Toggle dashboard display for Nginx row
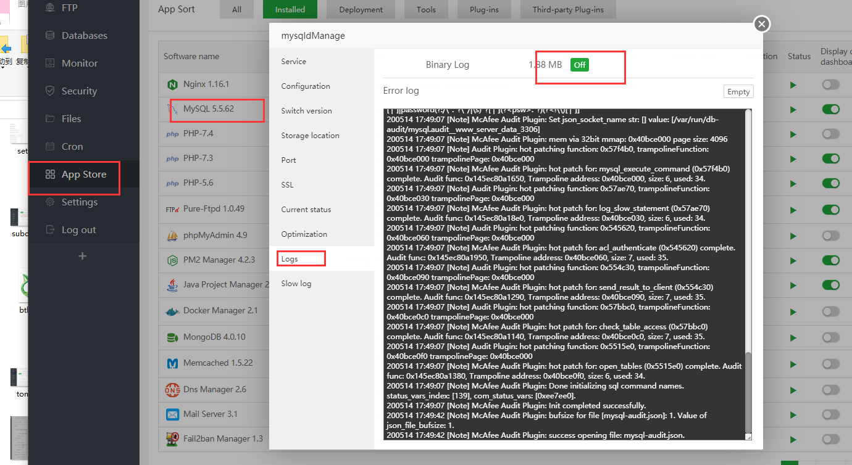The image size is (852, 465). pyautogui.click(x=830, y=84)
